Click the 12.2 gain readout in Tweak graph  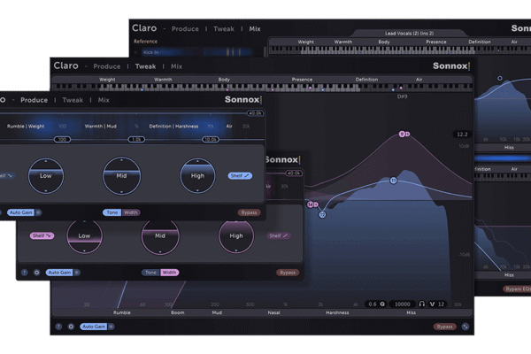point(462,135)
